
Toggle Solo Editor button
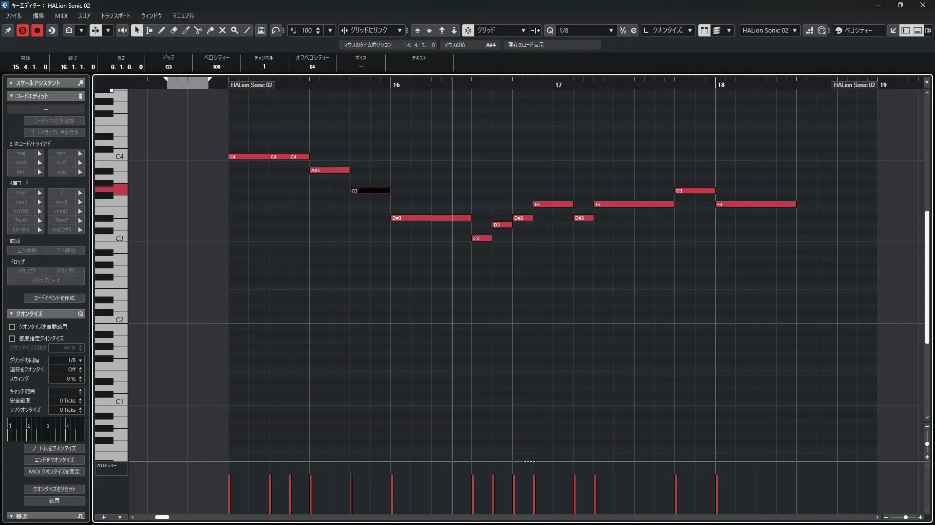22,30
